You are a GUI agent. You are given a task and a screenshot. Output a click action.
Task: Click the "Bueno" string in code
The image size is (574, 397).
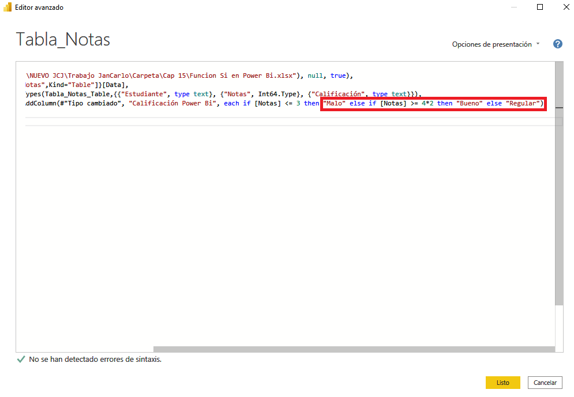[470, 104]
